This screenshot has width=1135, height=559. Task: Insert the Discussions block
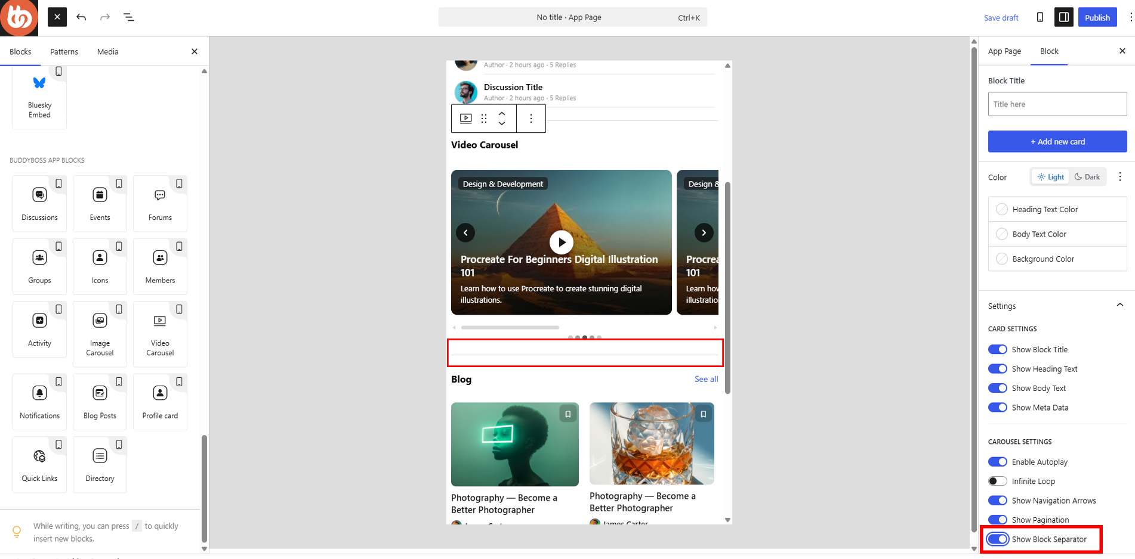[x=39, y=203]
